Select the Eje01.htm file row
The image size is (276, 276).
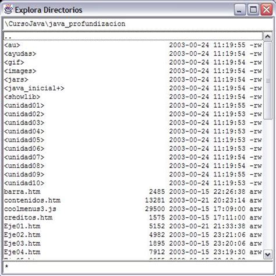click(x=133, y=226)
